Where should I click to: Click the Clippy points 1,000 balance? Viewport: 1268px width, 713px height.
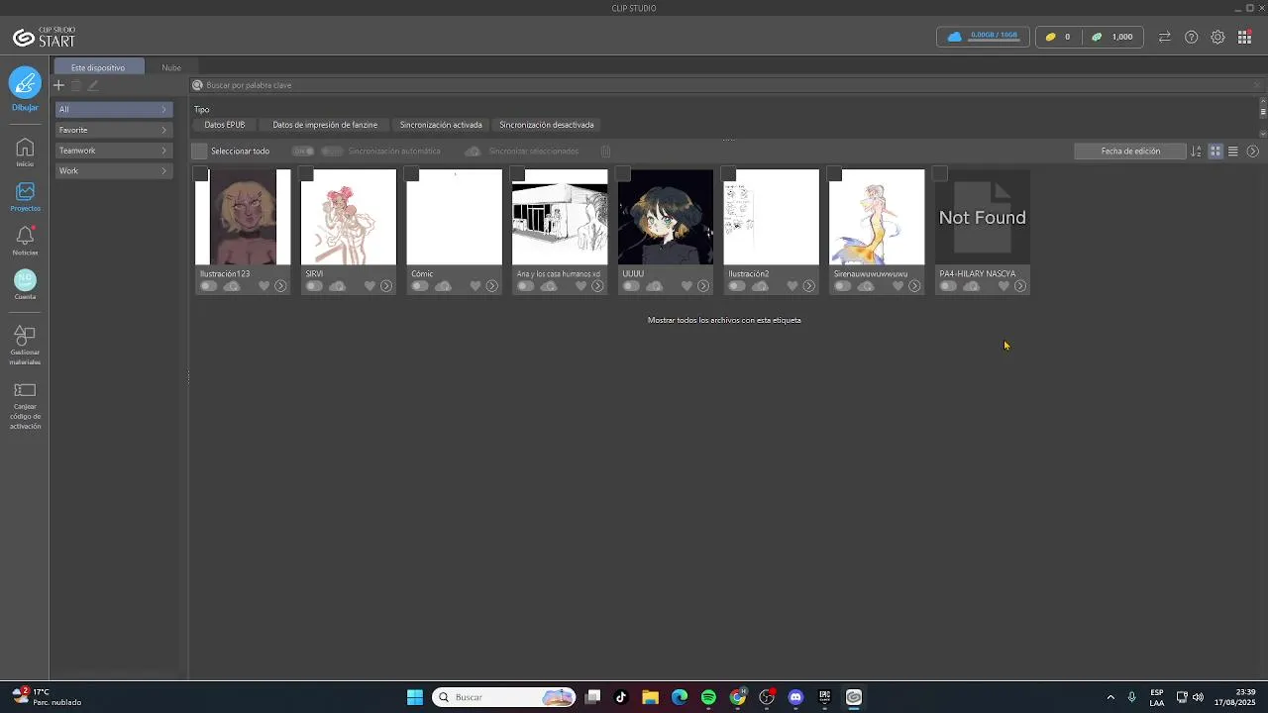1112,37
